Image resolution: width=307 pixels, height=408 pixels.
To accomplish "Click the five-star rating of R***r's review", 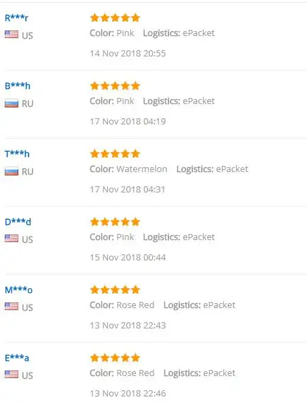I will click(x=115, y=18).
